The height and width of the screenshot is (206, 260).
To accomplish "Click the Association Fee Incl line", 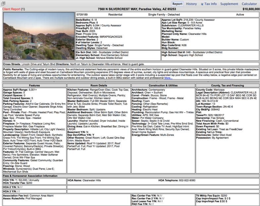I will [x=28, y=196].
